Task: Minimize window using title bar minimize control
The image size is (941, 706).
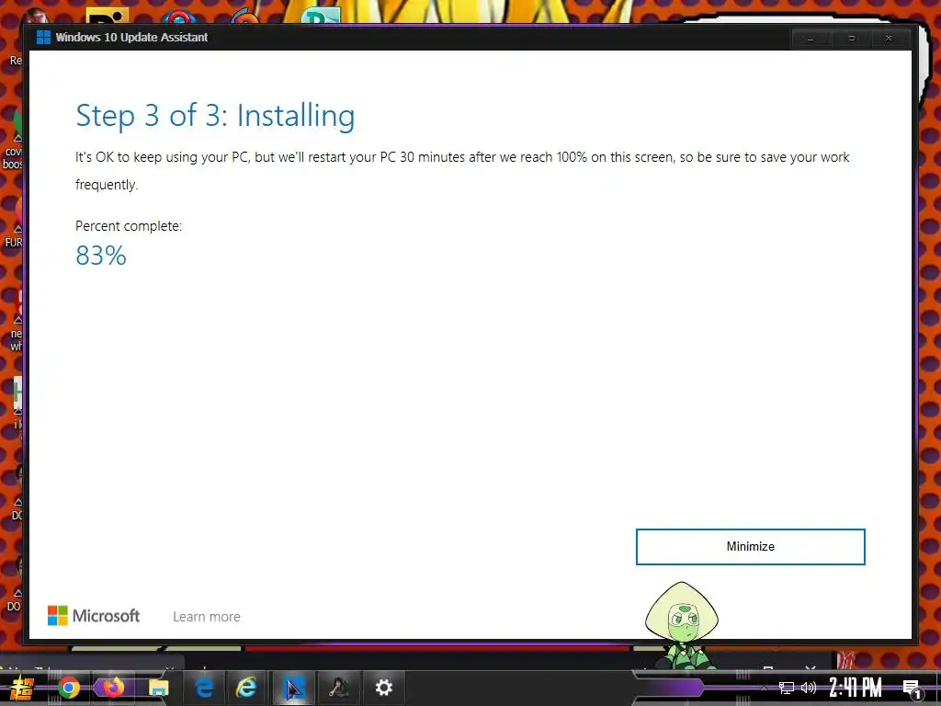Action: click(x=811, y=39)
